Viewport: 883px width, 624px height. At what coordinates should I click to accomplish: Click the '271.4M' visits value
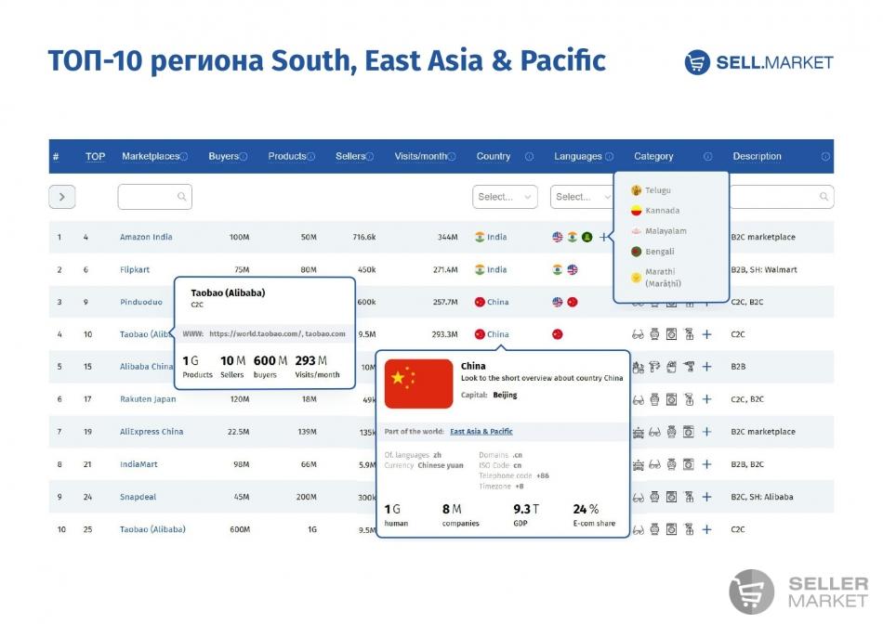[x=445, y=270]
